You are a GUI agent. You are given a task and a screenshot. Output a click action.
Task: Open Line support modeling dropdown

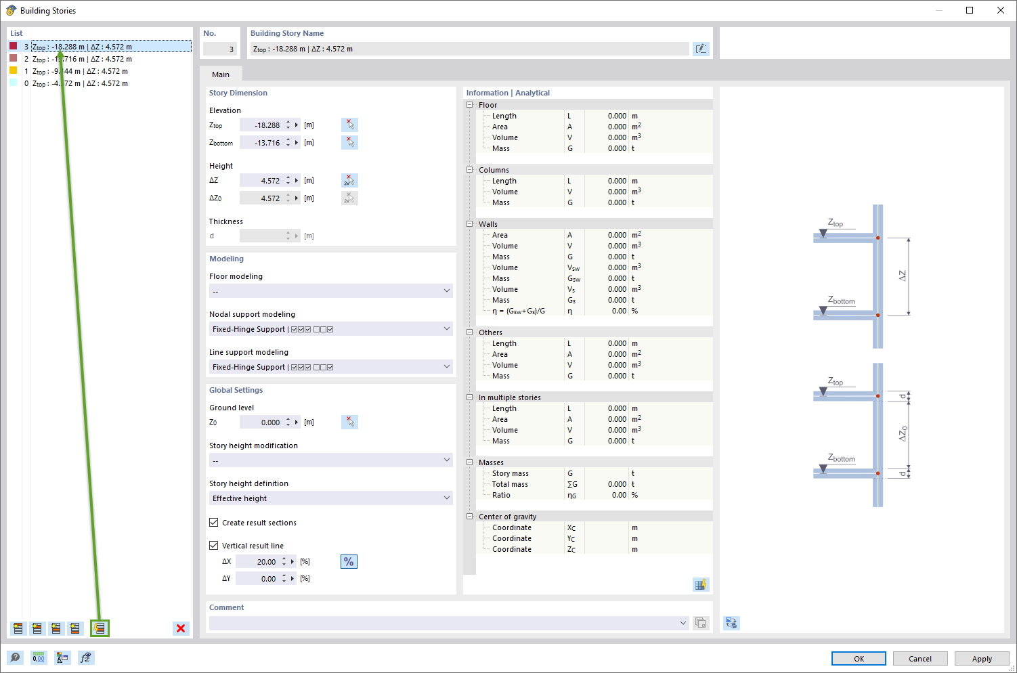(x=331, y=367)
